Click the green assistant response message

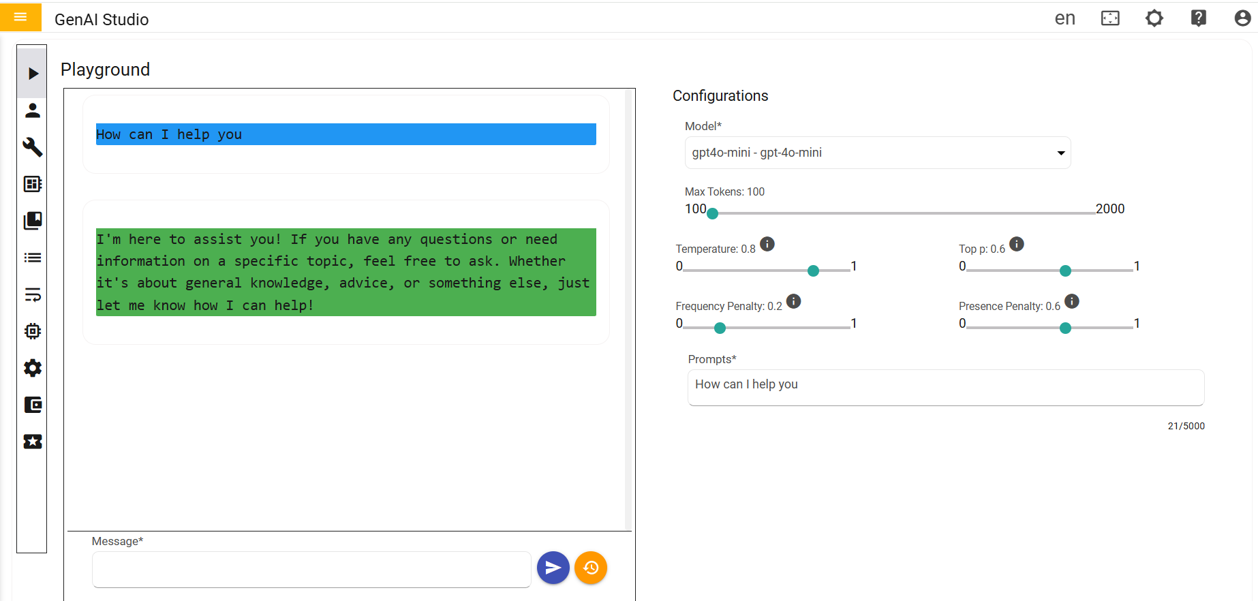(x=346, y=272)
